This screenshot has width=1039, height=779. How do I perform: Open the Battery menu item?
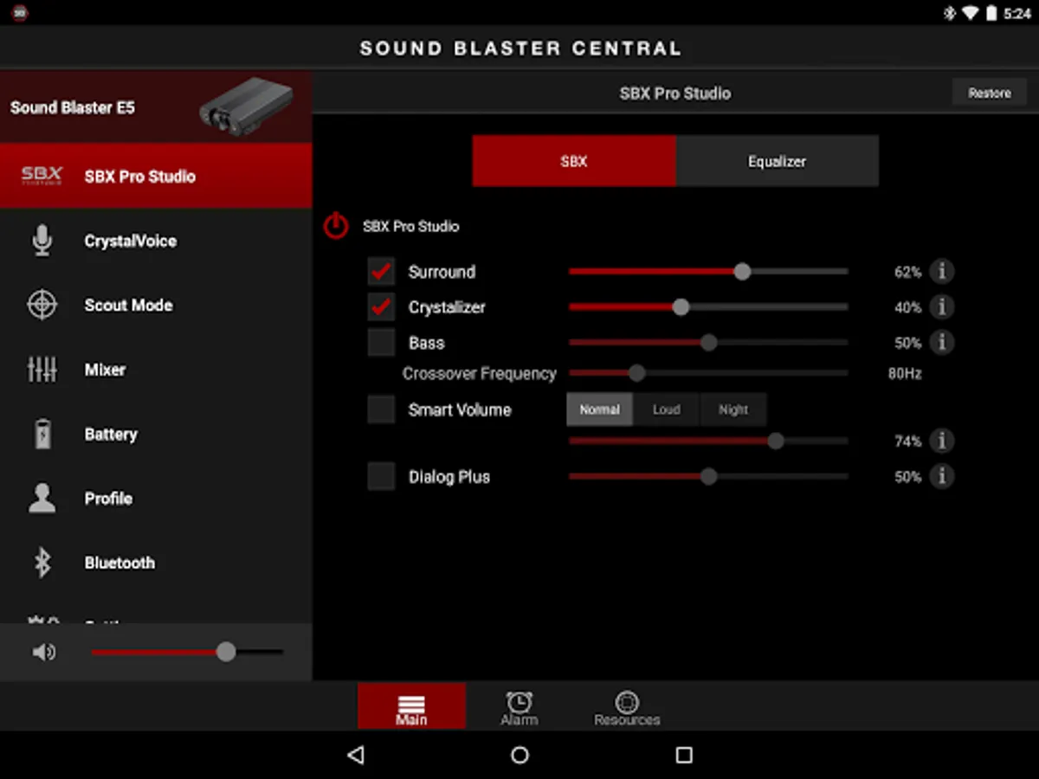pyautogui.click(x=156, y=434)
